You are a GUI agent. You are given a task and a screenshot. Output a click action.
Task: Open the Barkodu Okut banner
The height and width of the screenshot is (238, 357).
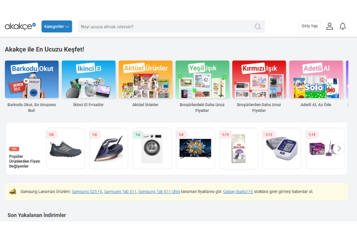pyautogui.click(x=31, y=79)
